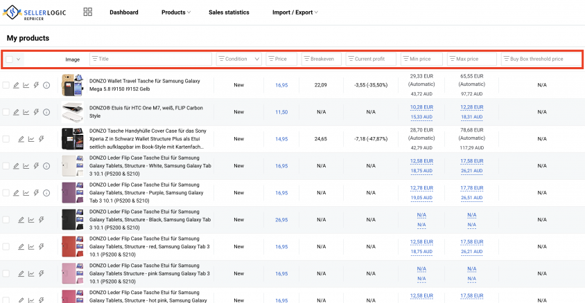Expand the Import / Export menu
Image resolution: width=585 pixels, height=303 pixels.
[295, 12]
